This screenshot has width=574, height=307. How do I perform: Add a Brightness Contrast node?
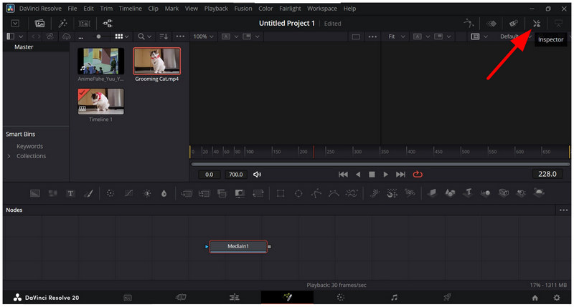point(147,193)
